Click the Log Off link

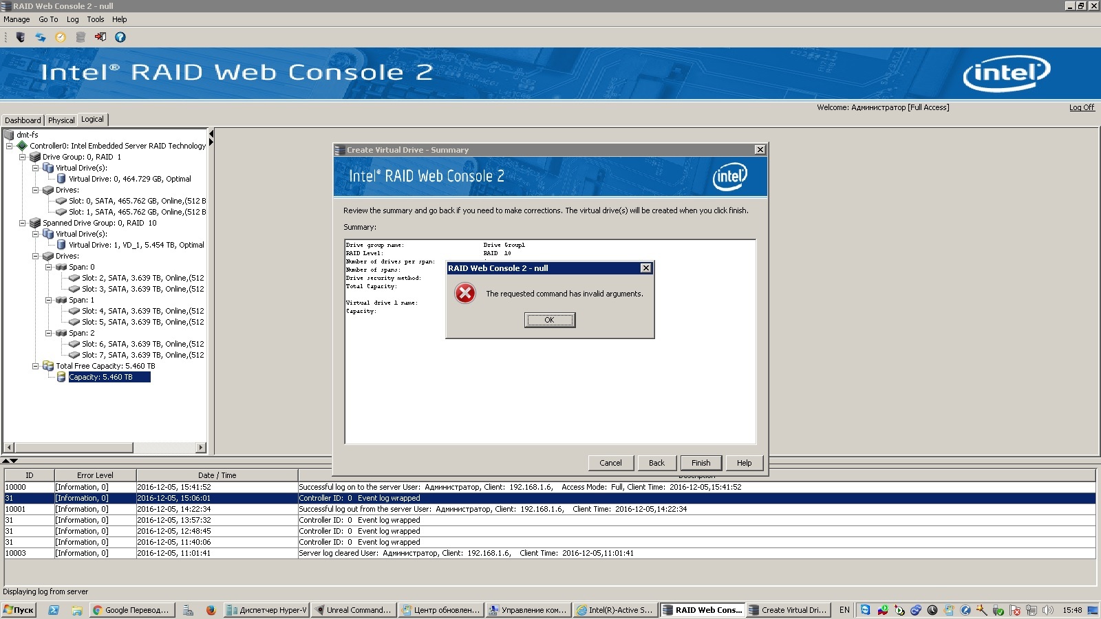[x=1082, y=107]
